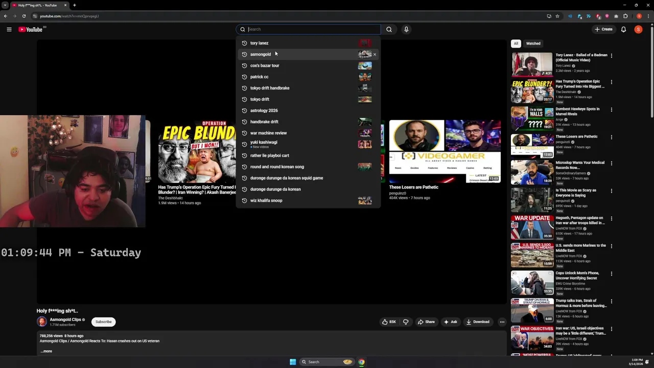Play These Losers are Pathetic end-screen card
Image resolution: width=654 pixels, height=368 pixels.
tap(445, 151)
